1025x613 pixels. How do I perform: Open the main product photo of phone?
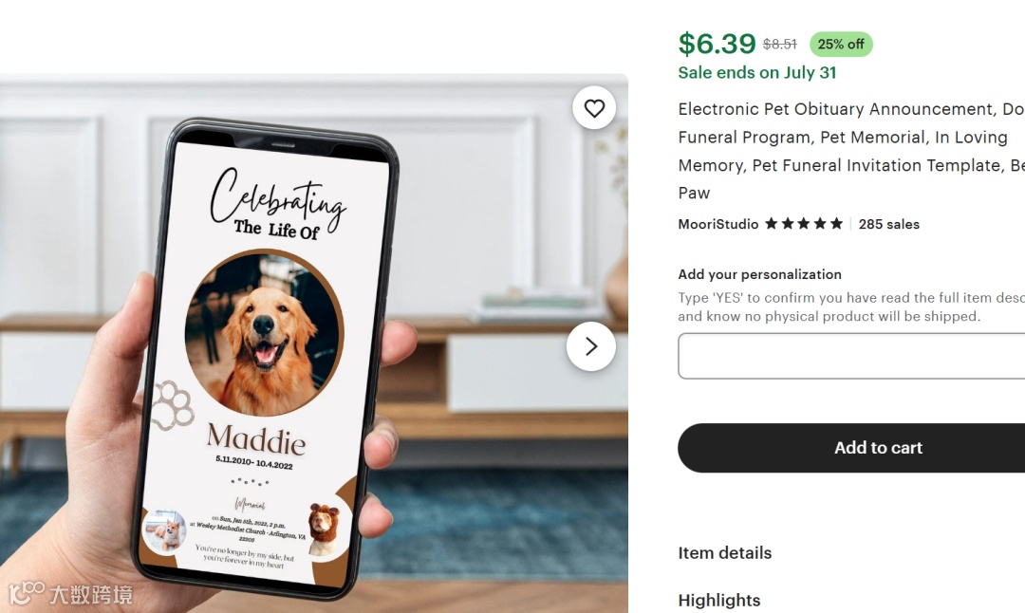(x=314, y=344)
